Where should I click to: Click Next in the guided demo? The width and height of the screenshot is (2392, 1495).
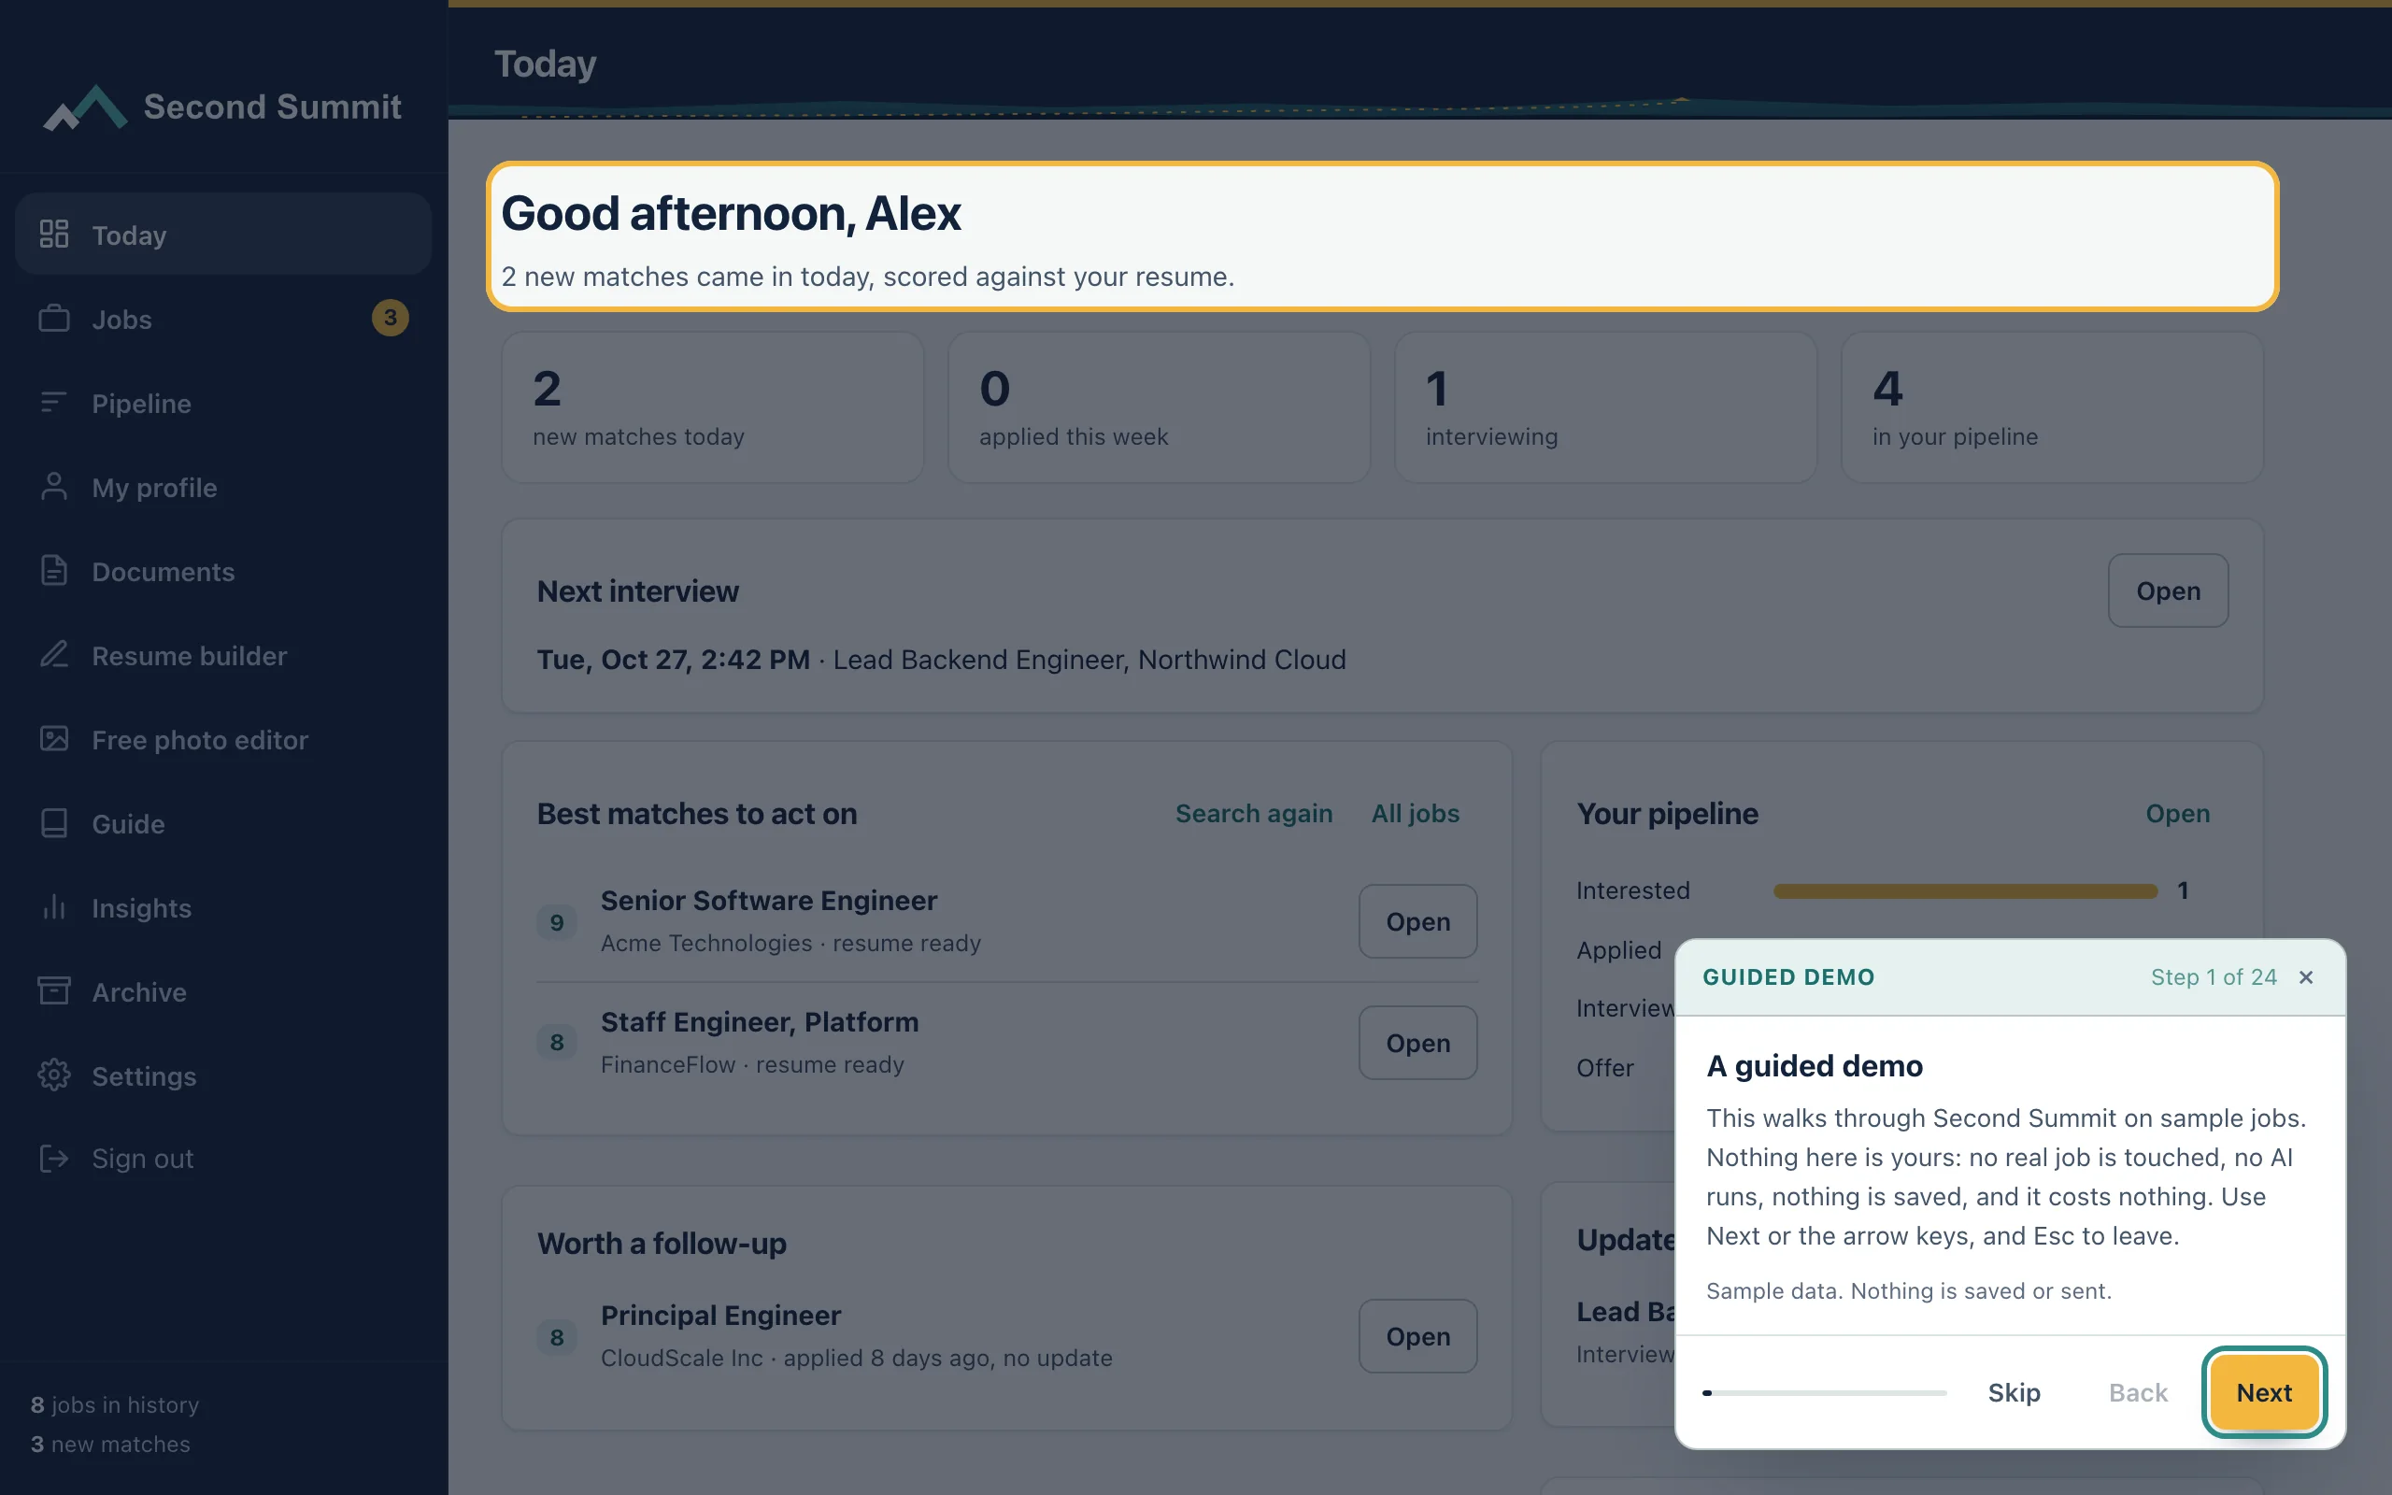(x=2263, y=1392)
